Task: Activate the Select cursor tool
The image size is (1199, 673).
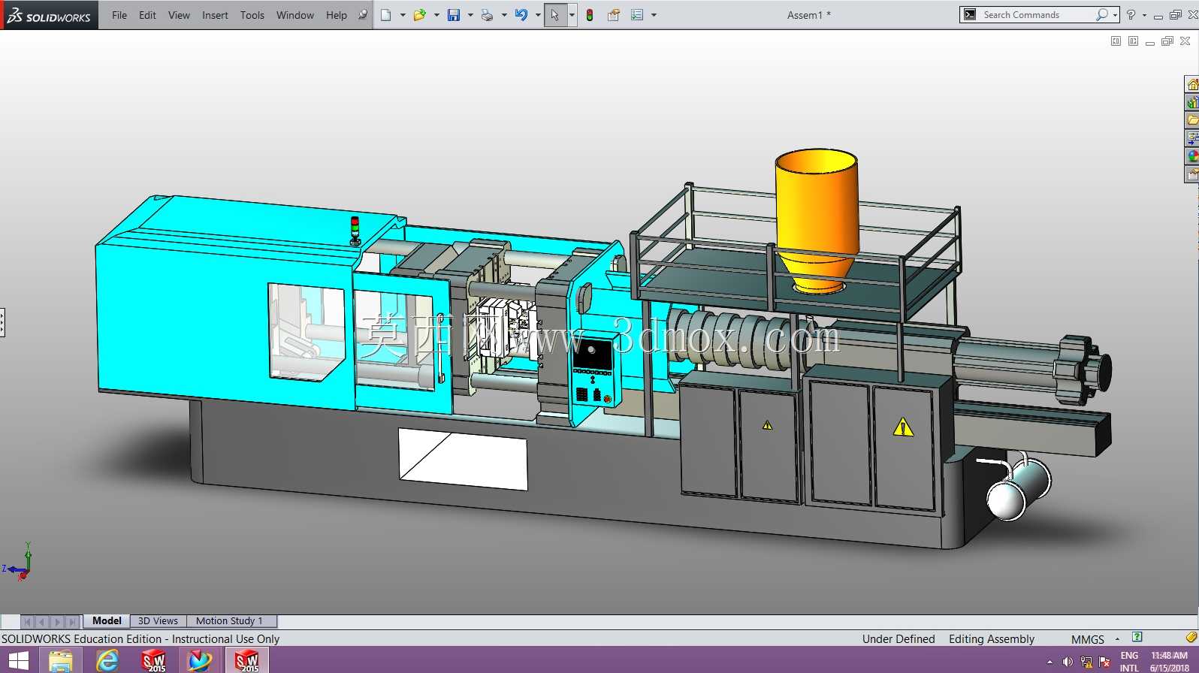Action: click(555, 15)
